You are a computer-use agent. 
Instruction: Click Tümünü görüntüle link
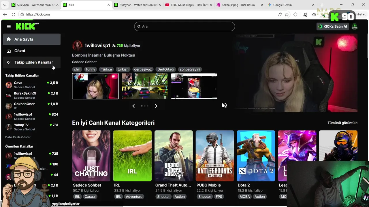click(342, 123)
